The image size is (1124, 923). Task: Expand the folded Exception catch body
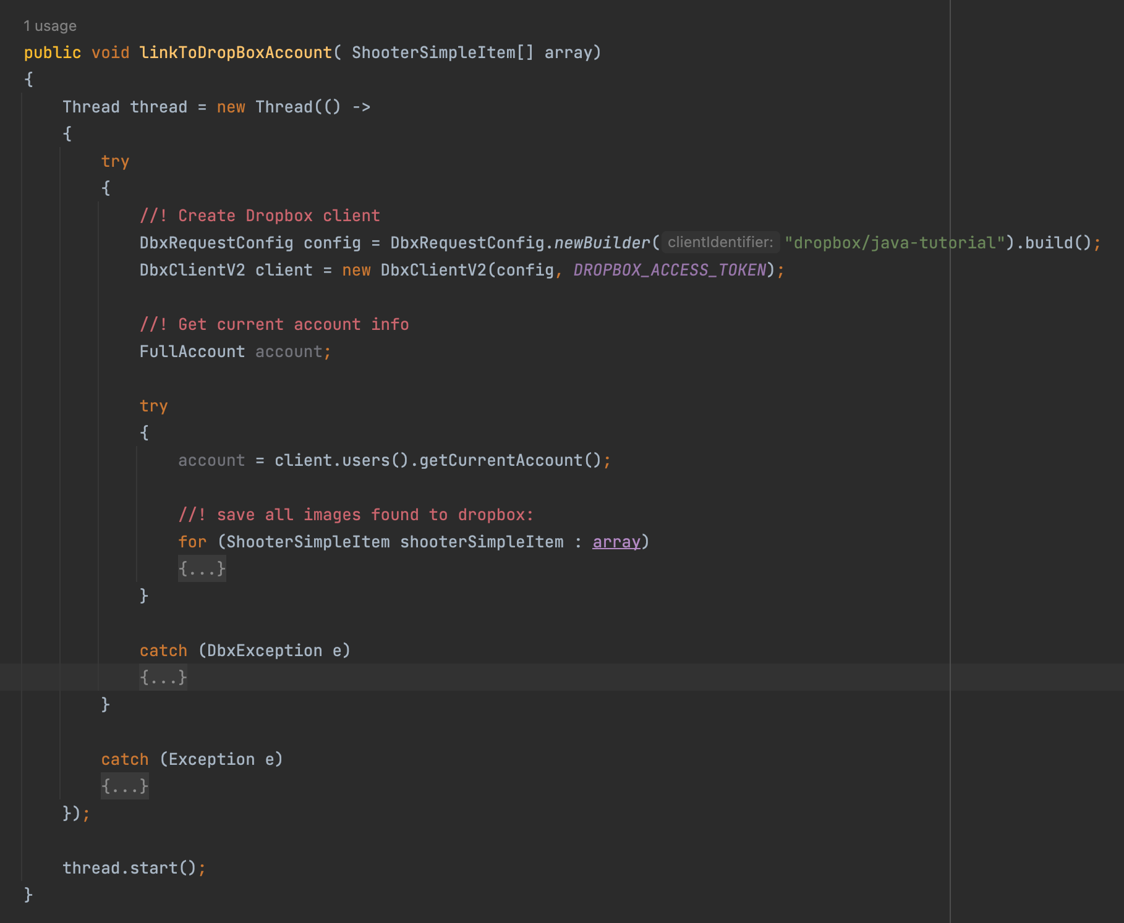124,786
